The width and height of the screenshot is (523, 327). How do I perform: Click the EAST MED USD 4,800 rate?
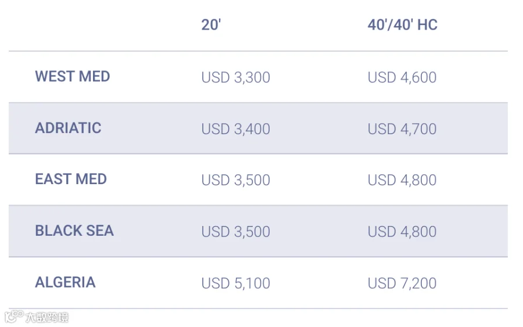(x=402, y=180)
